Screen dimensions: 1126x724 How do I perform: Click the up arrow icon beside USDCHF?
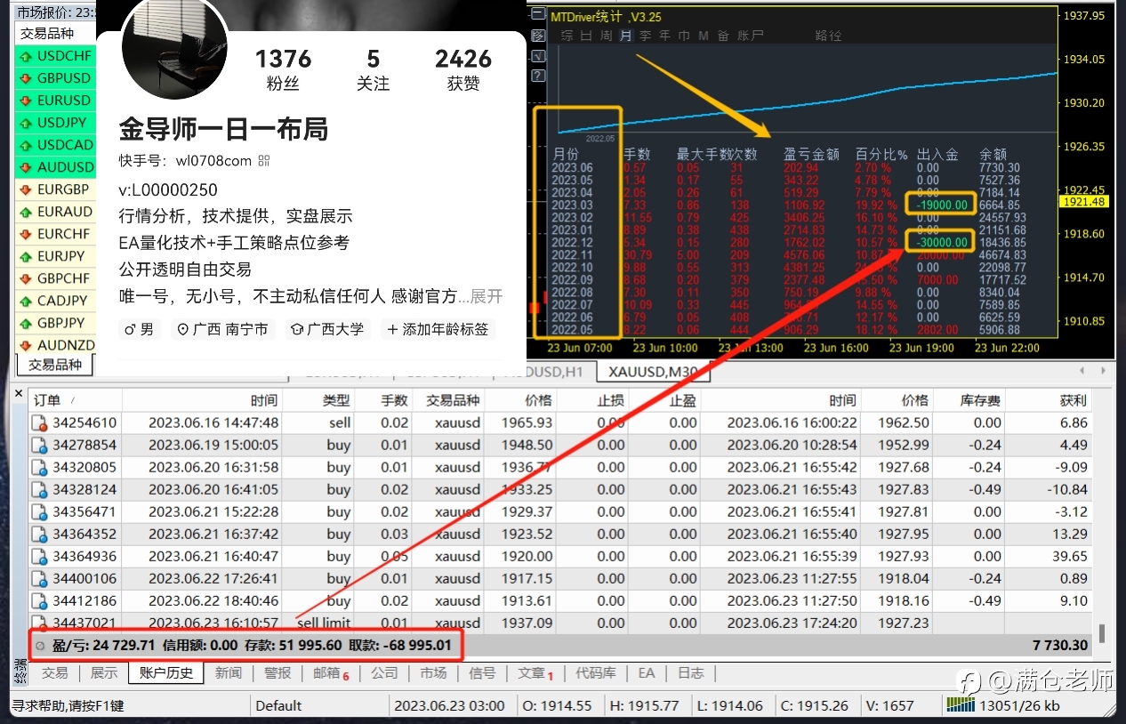pyautogui.click(x=26, y=56)
